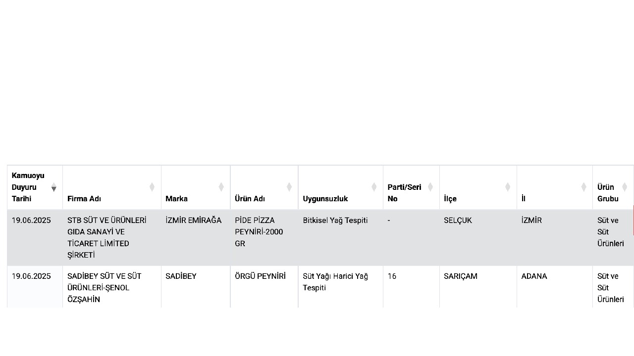Click Ürün Adı sort arrows
Image resolution: width=634 pixels, height=356 pixels.
click(x=289, y=187)
